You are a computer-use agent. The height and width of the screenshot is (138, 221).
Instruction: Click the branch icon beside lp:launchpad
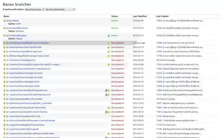tap(4, 21)
